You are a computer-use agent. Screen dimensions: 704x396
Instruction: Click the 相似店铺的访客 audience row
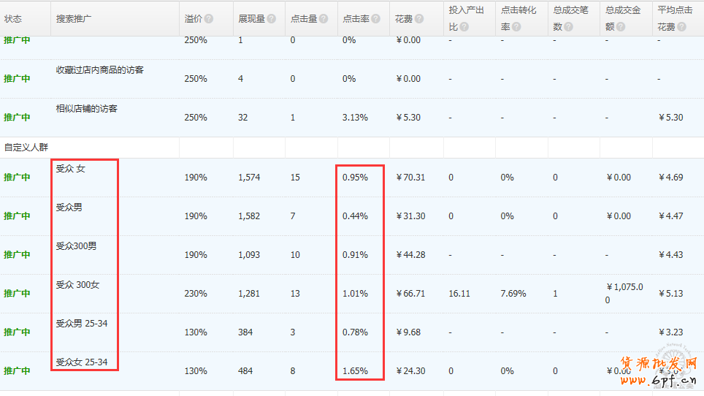click(x=87, y=109)
